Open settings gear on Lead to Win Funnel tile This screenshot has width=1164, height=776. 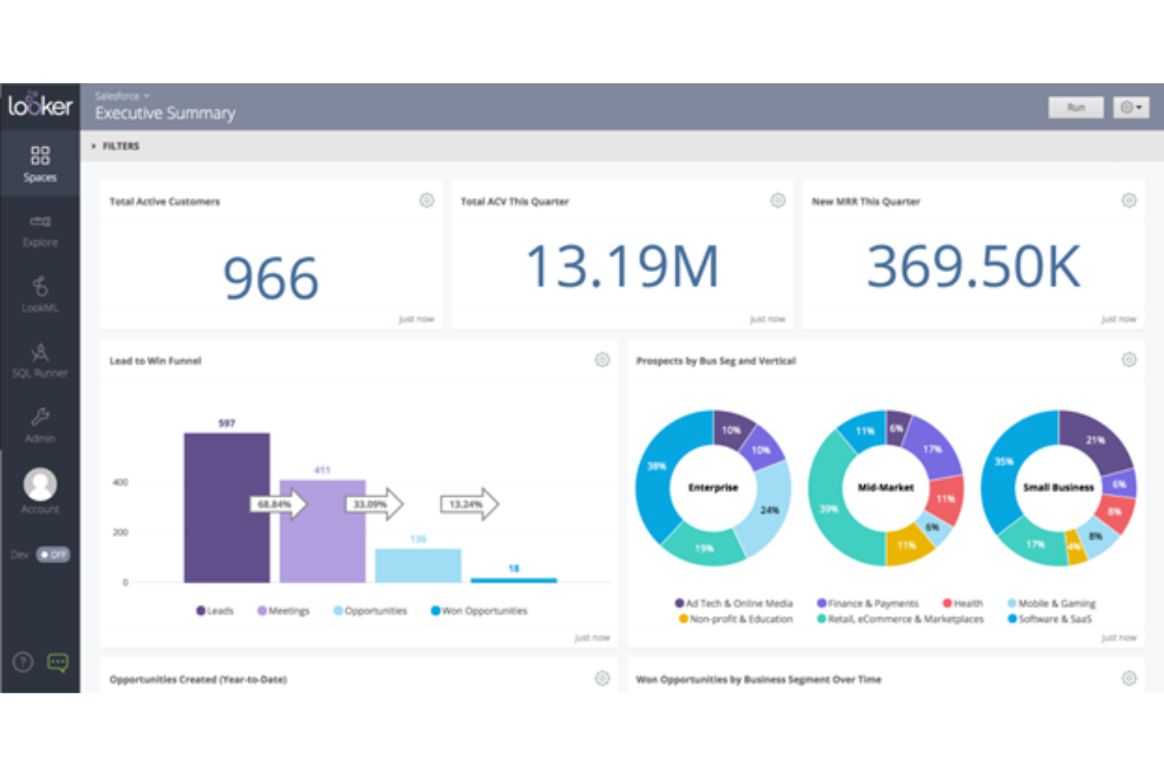(x=602, y=359)
